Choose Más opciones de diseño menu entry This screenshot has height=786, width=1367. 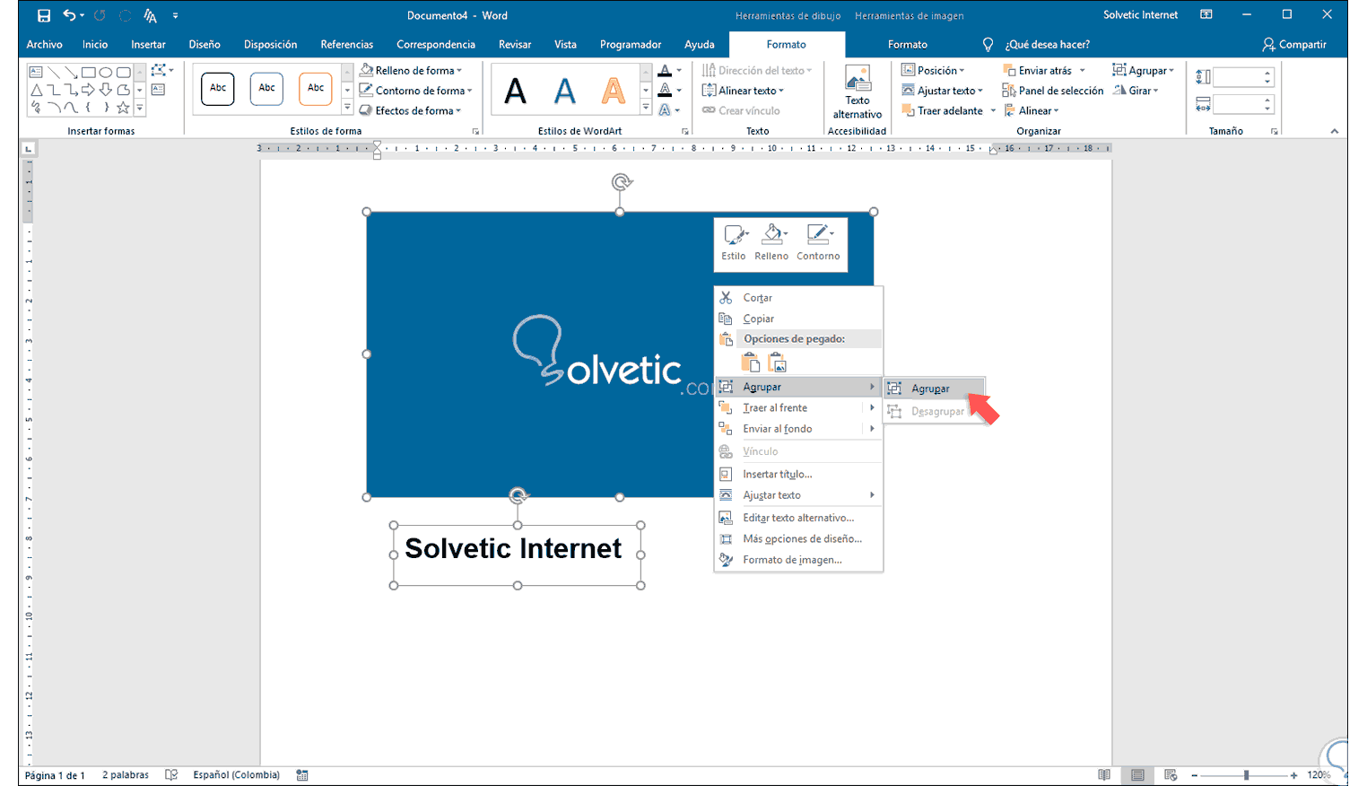(x=798, y=539)
